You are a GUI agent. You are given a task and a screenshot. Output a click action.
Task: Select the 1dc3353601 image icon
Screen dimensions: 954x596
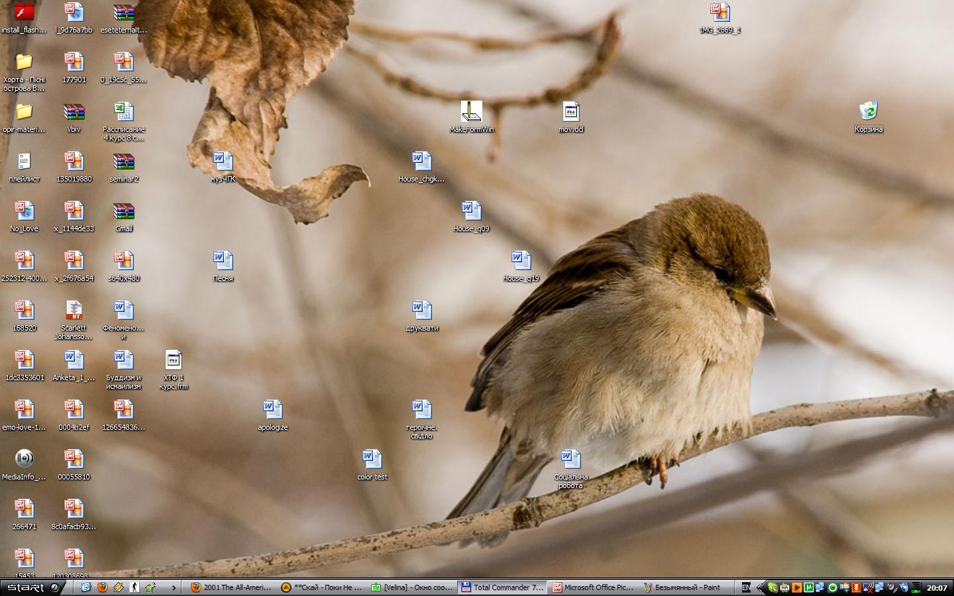pyautogui.click(x=25, y=366)
